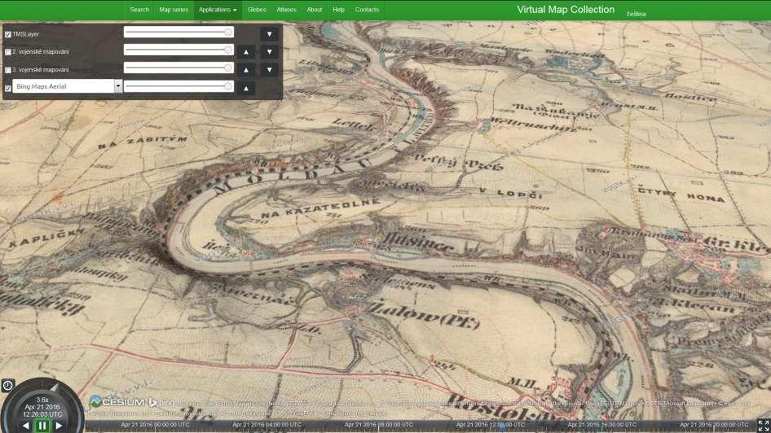Open the Search menu item
The height and width of the screenshot is (433, 771).
click(x=139, y=9)
